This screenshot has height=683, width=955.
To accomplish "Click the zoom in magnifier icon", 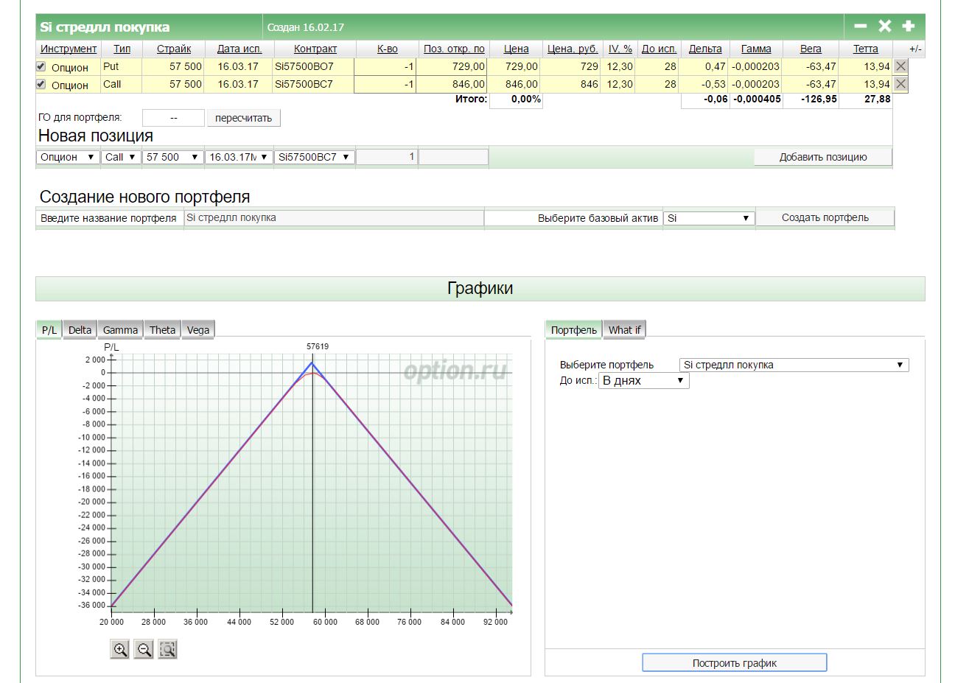I will pos(119,649).
